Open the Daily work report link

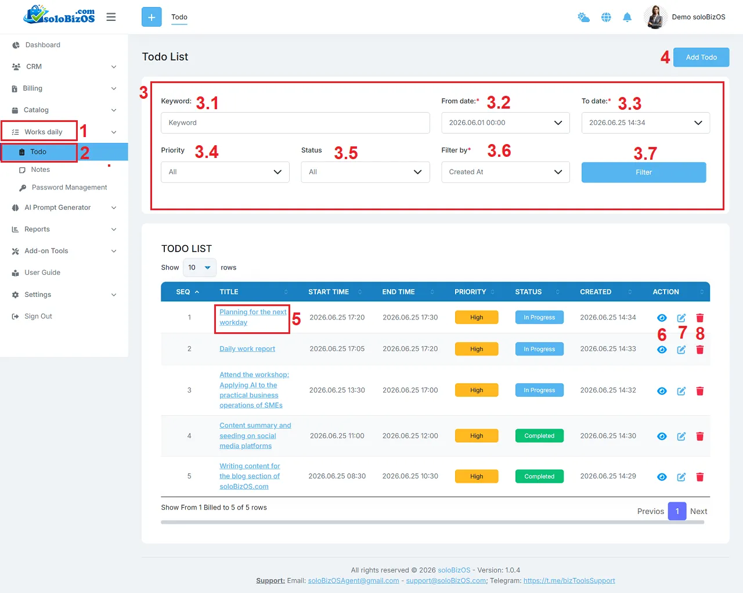point(247,349)
